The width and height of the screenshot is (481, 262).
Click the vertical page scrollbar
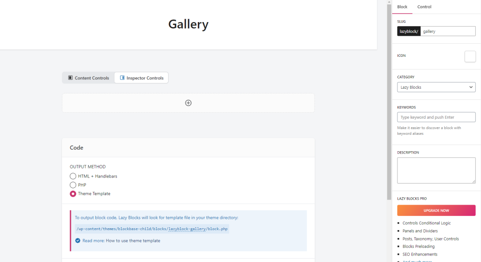389,94
